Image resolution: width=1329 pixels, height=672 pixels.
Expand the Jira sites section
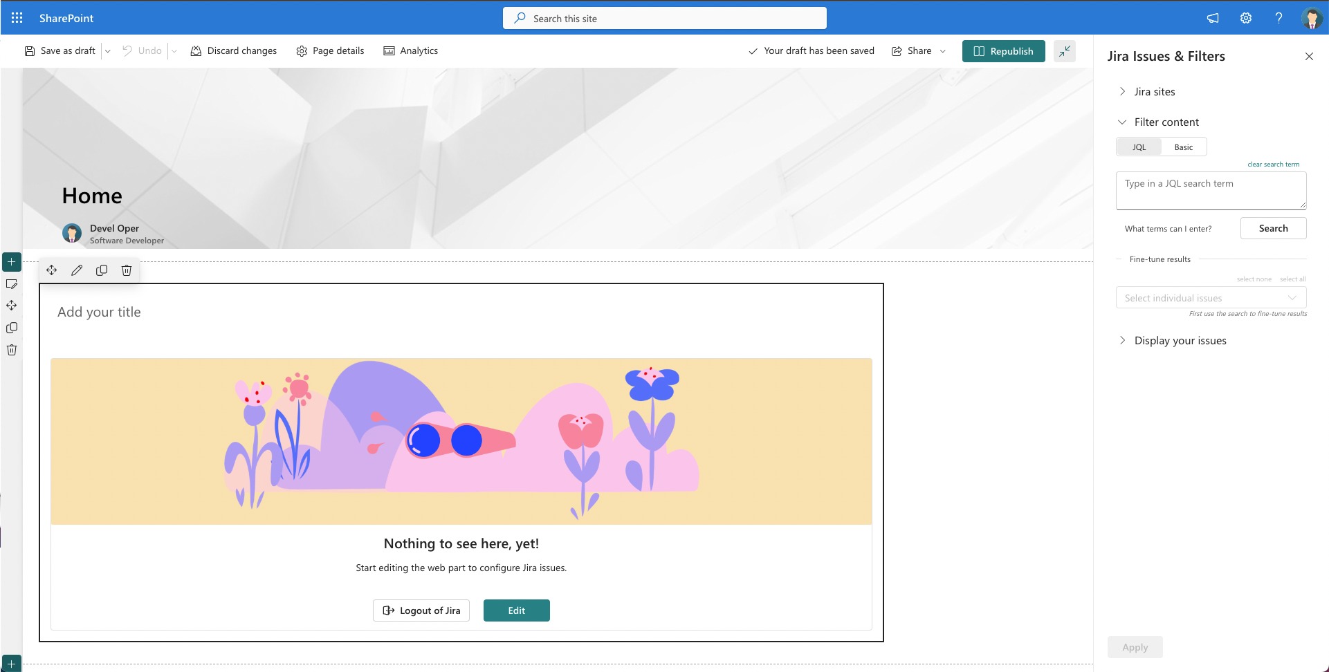coord(1154,92)
